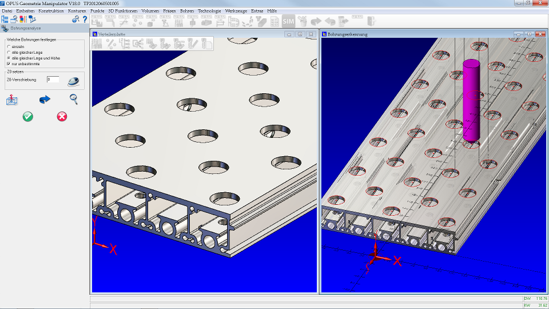Screen dimensions: 549x309
Task: Click the SIM simulation toolbar button
Action: (288, 21)
